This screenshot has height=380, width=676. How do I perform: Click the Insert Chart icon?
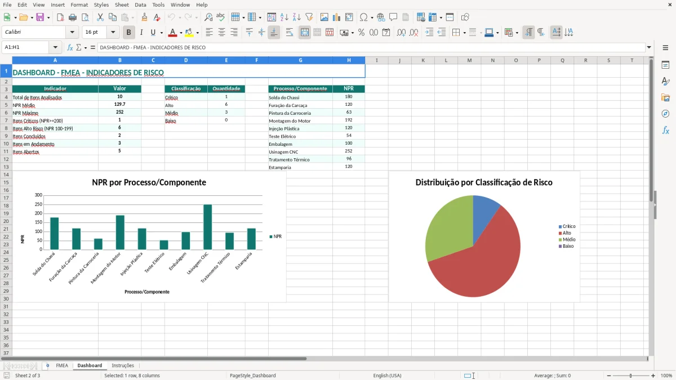tap(337, 17)
